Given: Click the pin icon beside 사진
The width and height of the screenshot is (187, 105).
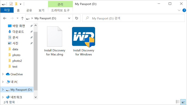Looking at the screenshot, I should click(x=31, y=43).
